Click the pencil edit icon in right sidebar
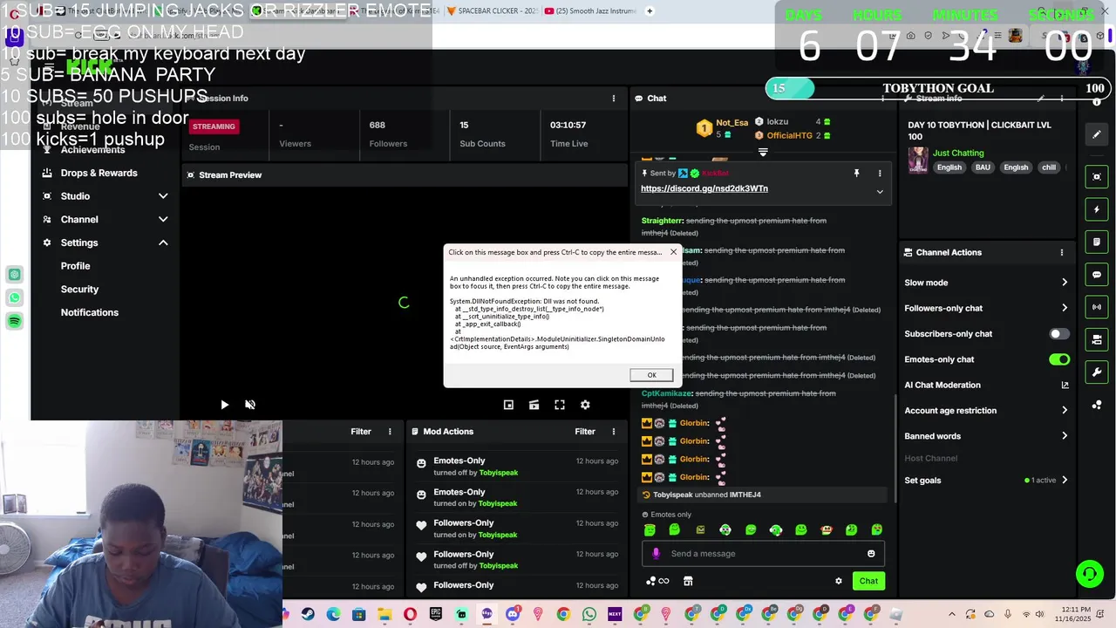This screenshot has width=1116, height=628. [1097, 134]
